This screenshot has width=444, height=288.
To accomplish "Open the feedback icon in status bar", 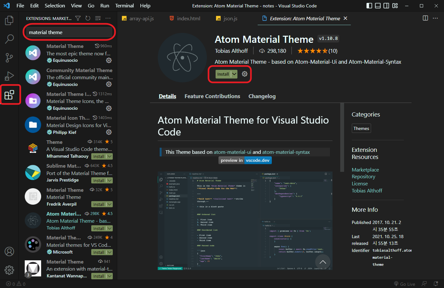I will [424, 284].
